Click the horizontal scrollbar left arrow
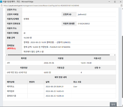This screenshot has width=123, height=107. [x=6, y=55]
